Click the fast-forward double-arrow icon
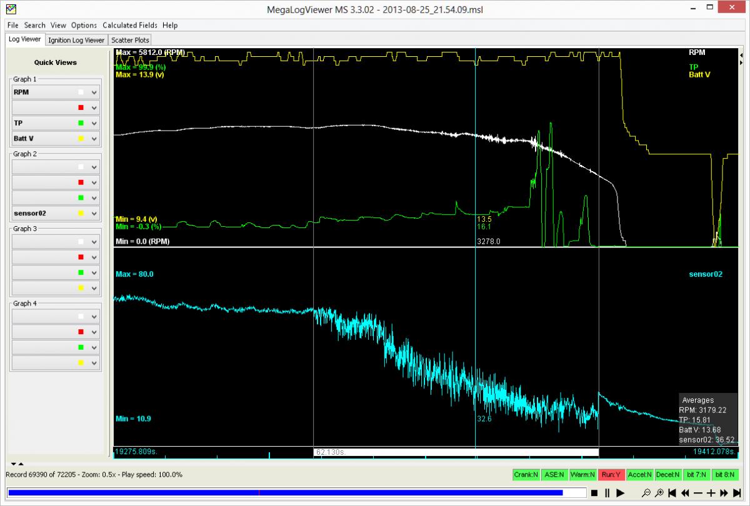The image size is (750, 506). click(x=724, y=493)
